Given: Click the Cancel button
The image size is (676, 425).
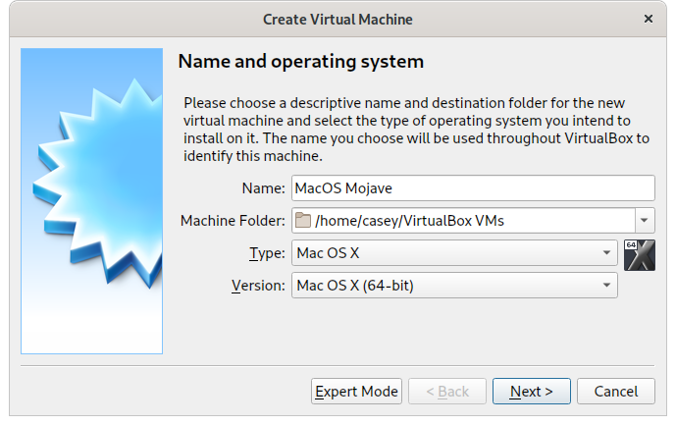Looking at the screenshot, I should [x=615, y=392].
